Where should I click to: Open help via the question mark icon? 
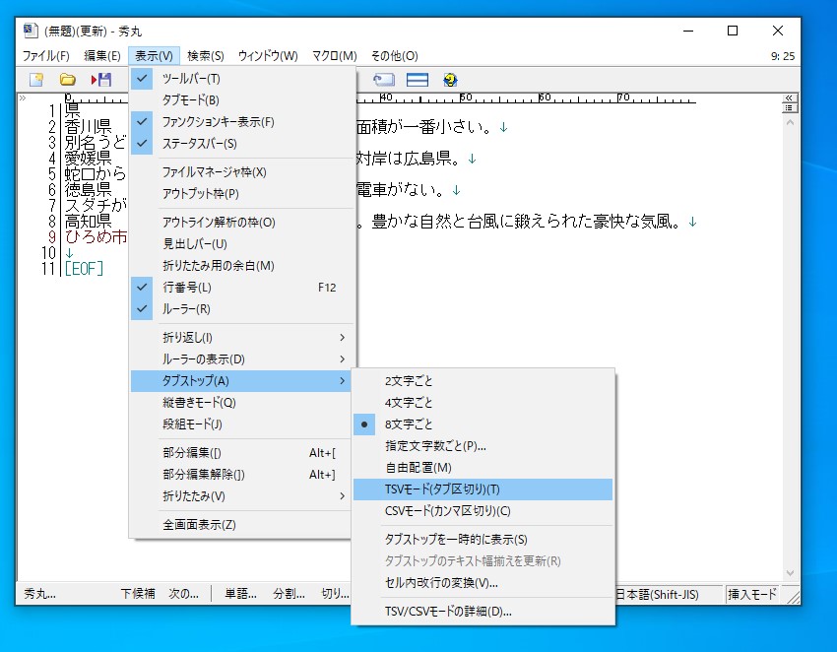click(450, 80)
